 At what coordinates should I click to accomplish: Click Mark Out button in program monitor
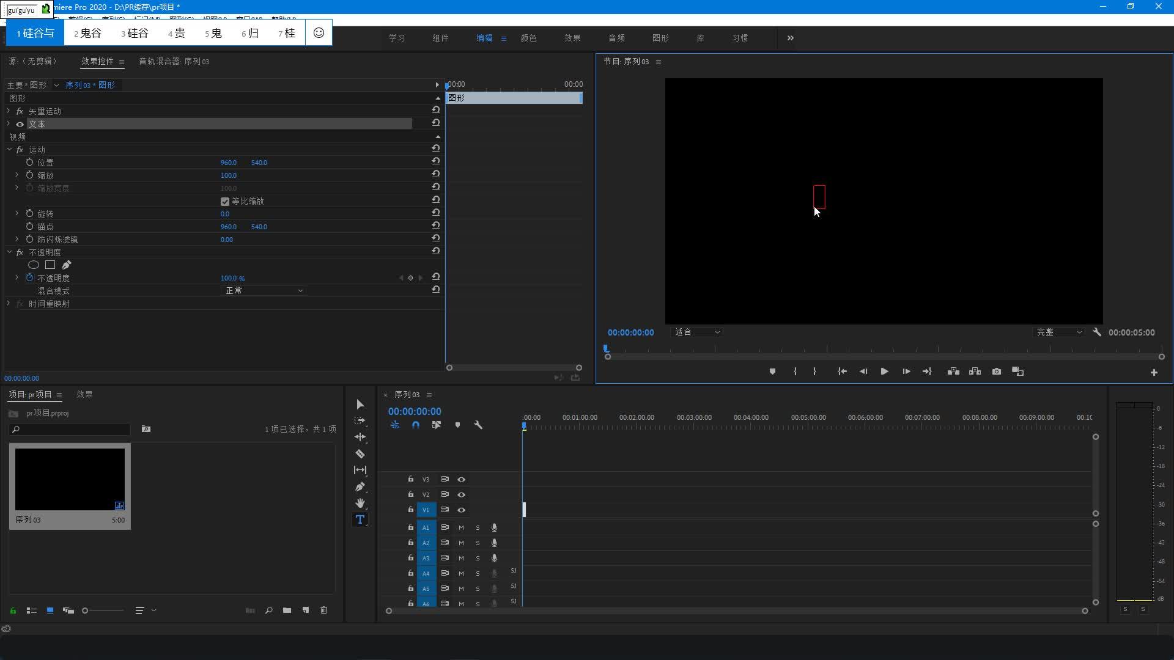[814, 372]
